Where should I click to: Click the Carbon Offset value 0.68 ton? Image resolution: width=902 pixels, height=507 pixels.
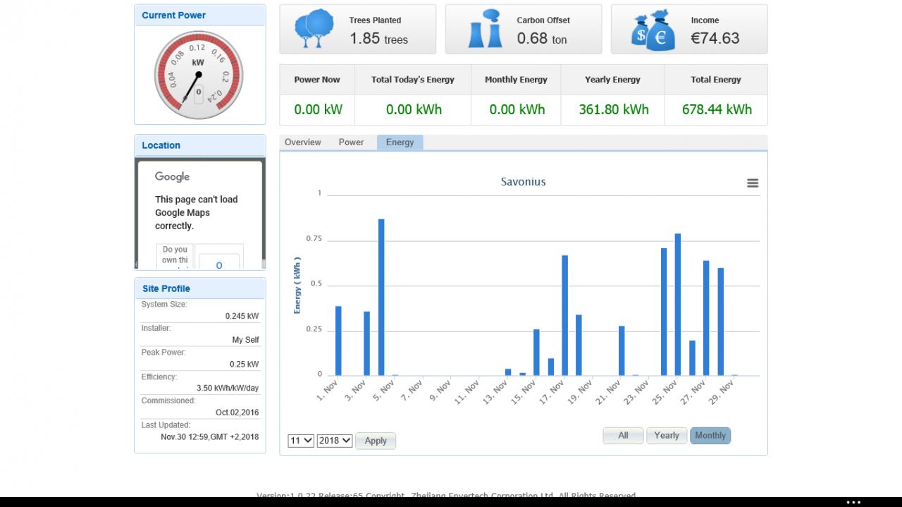[x=542, y=39]
